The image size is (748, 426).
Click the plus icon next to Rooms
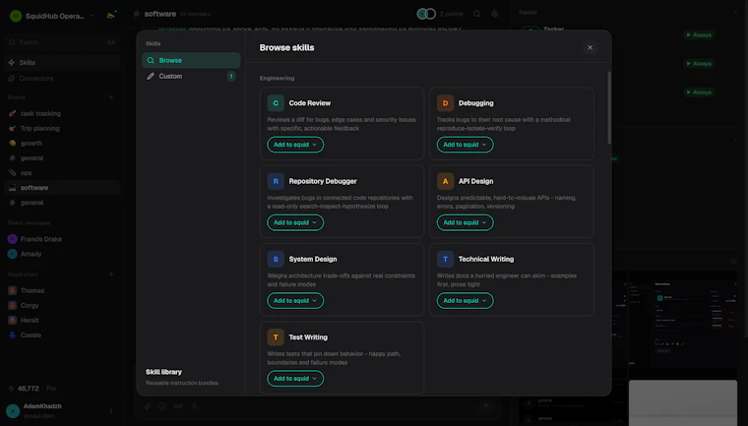(111, 97)
